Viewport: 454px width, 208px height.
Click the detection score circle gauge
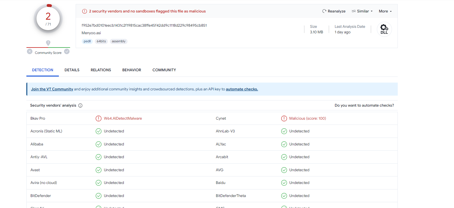coord(48,19)
